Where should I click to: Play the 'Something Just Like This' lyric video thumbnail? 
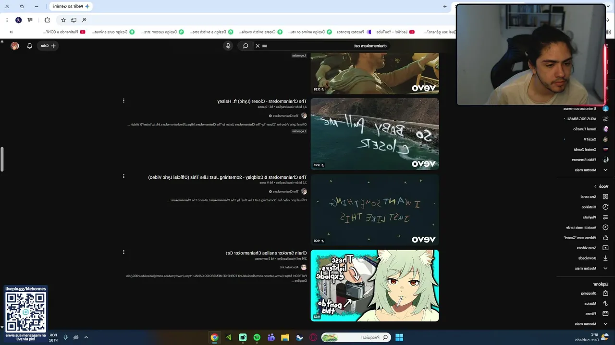point(375,210)
